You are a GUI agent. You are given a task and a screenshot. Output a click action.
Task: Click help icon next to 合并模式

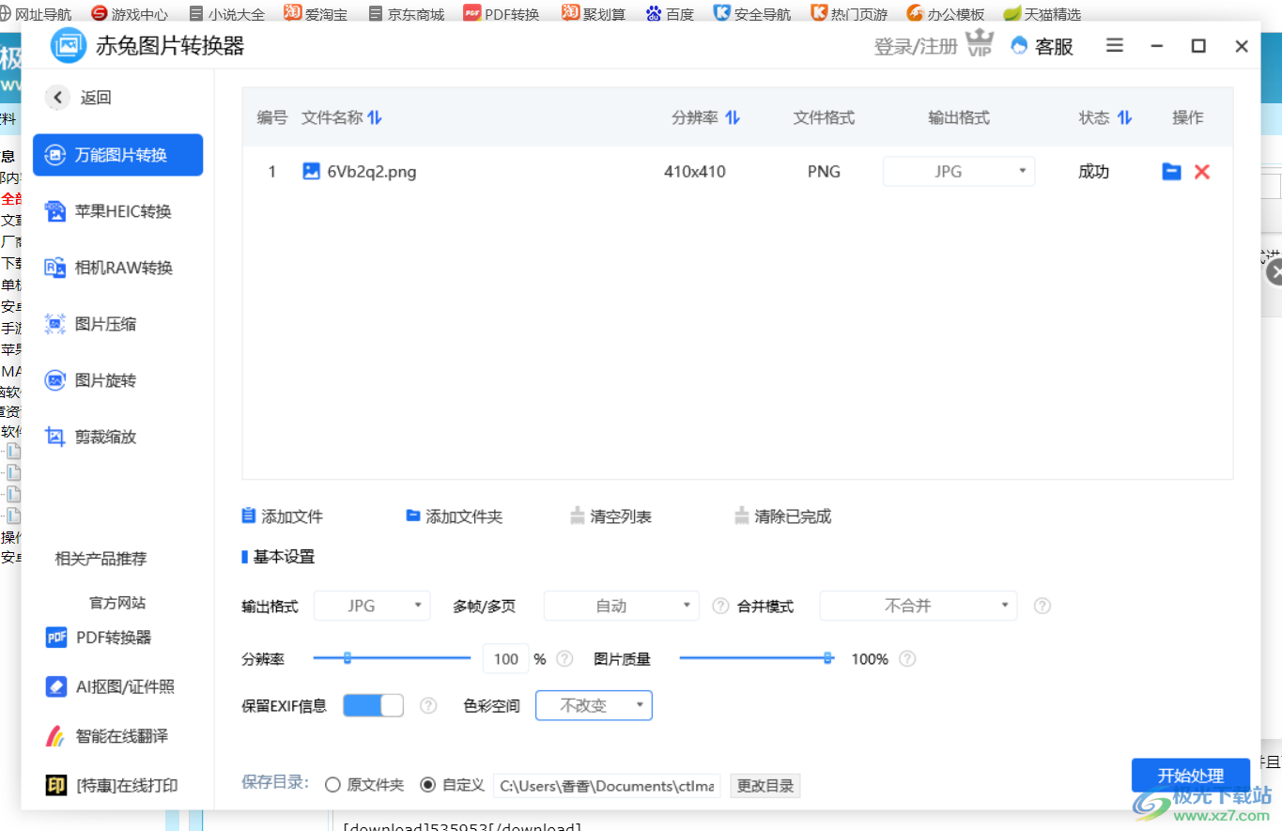tap(1042, 606)
